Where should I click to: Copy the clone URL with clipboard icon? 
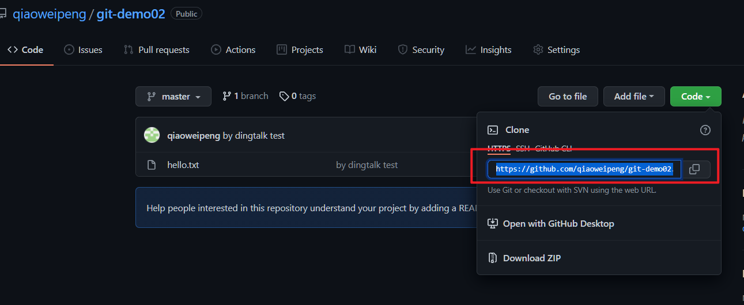[695, 169]
